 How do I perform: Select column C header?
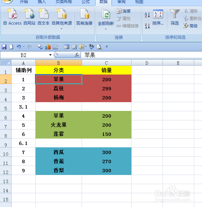click(x=107, y=63)
